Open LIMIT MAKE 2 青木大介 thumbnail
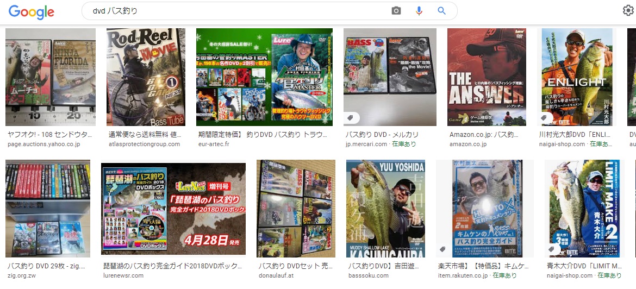 tap(584, 209)
